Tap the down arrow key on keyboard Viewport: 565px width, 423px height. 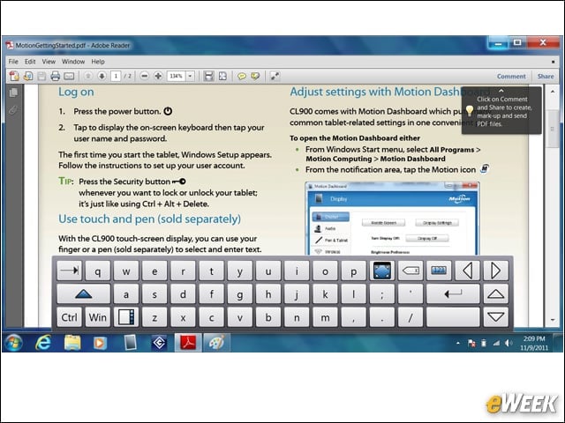(496, 317)
